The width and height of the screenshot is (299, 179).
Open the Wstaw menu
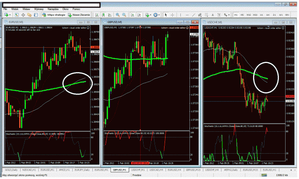click(x=26, y=9)
